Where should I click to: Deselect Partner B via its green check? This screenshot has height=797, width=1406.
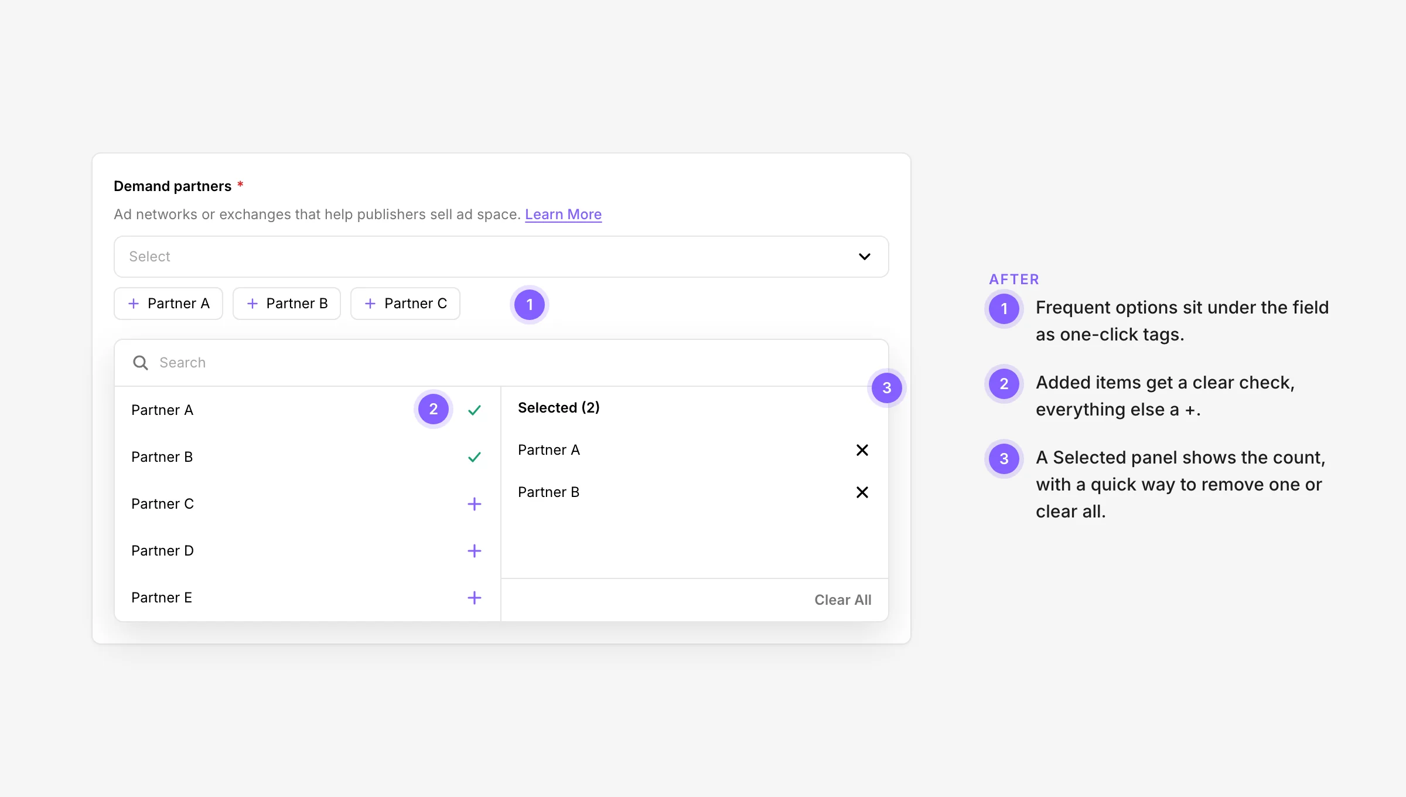click(475, 457)
